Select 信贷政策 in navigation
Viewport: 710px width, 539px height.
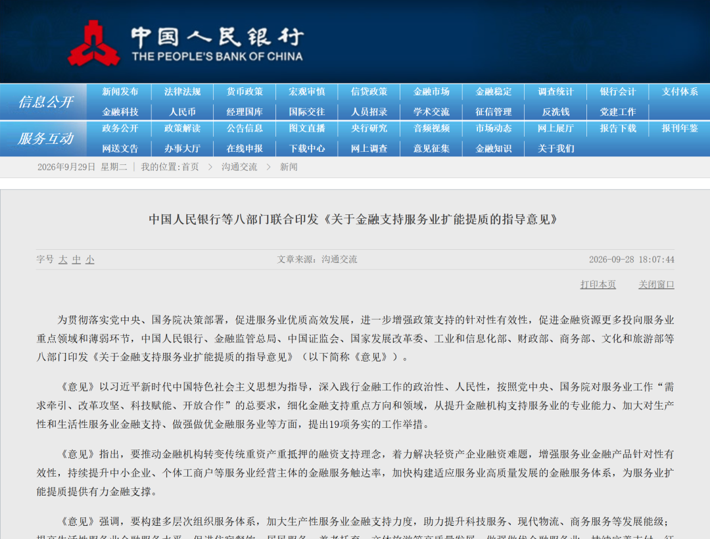pos(369,92)
